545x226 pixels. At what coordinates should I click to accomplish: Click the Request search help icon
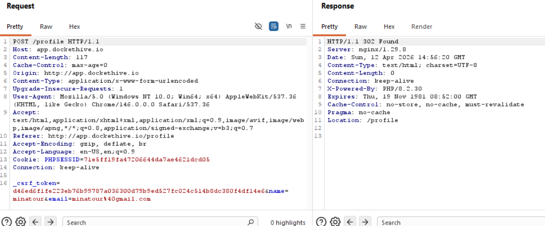[7, 222]
